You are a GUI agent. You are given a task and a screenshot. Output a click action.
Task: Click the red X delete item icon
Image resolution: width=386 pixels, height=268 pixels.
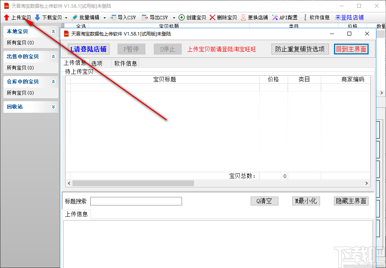pyautogui.click(x=212, y=17)
